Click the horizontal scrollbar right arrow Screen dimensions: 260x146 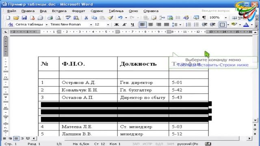[249, 138]
